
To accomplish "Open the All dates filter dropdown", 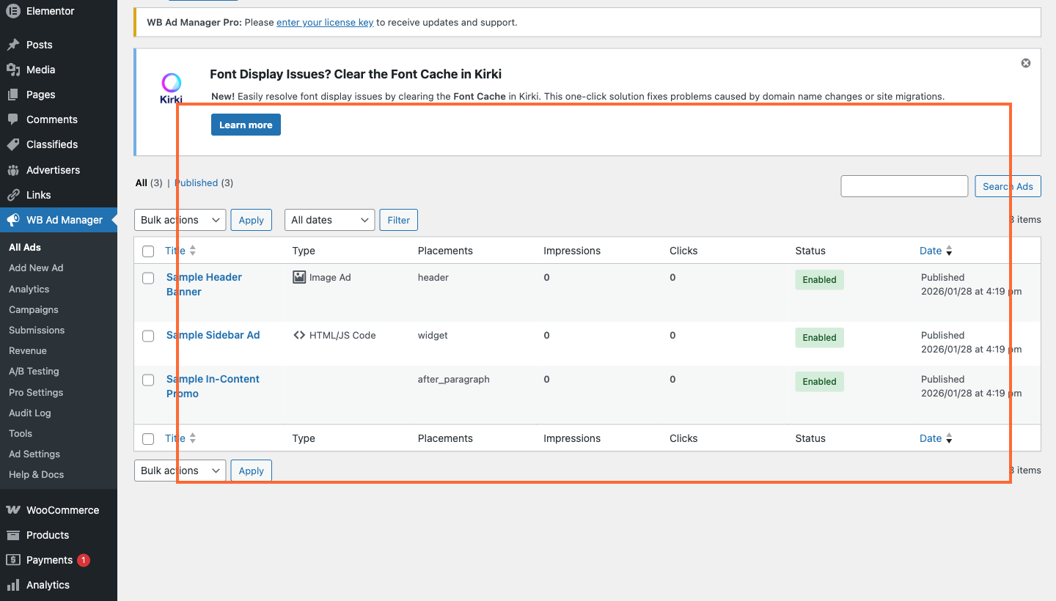I will (x=329, y=220).
